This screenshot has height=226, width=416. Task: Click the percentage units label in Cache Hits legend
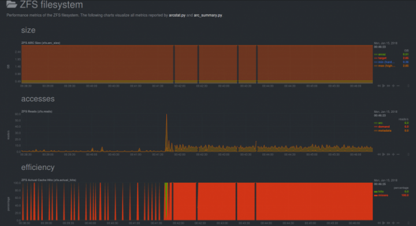pyautogui.click(x=401, y=188)
